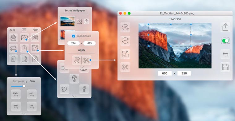Click topmost rotate 90° icon in El_Capitan window
The image size is (235, 121).
coord(125,27)
